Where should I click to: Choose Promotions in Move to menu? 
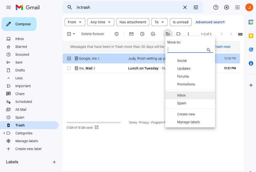pos(190,84)
